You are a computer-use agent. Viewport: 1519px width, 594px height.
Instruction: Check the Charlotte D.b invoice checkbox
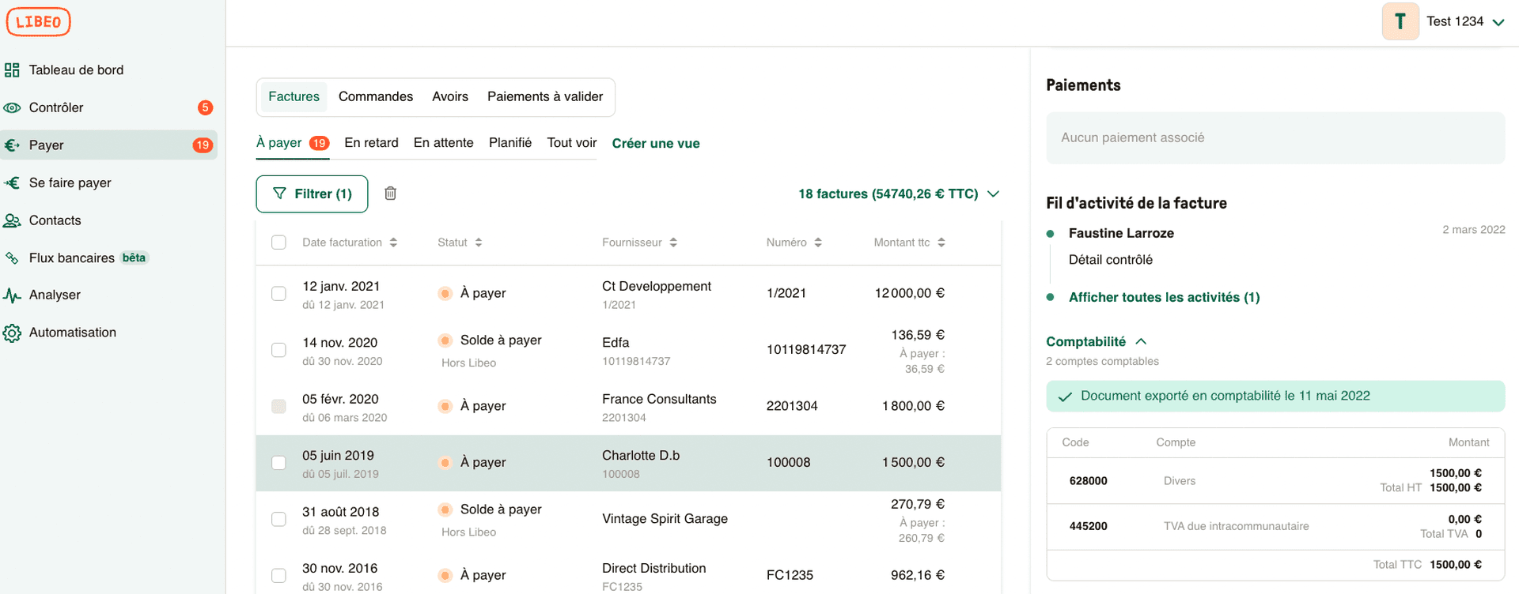point(278,463)
